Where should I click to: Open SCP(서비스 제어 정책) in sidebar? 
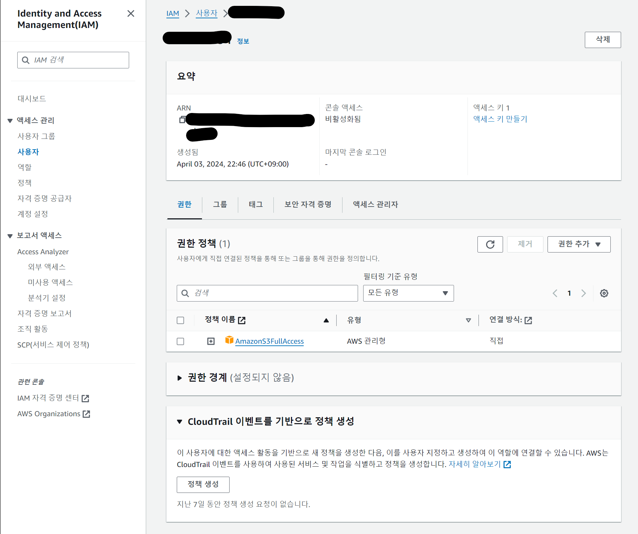53,345
